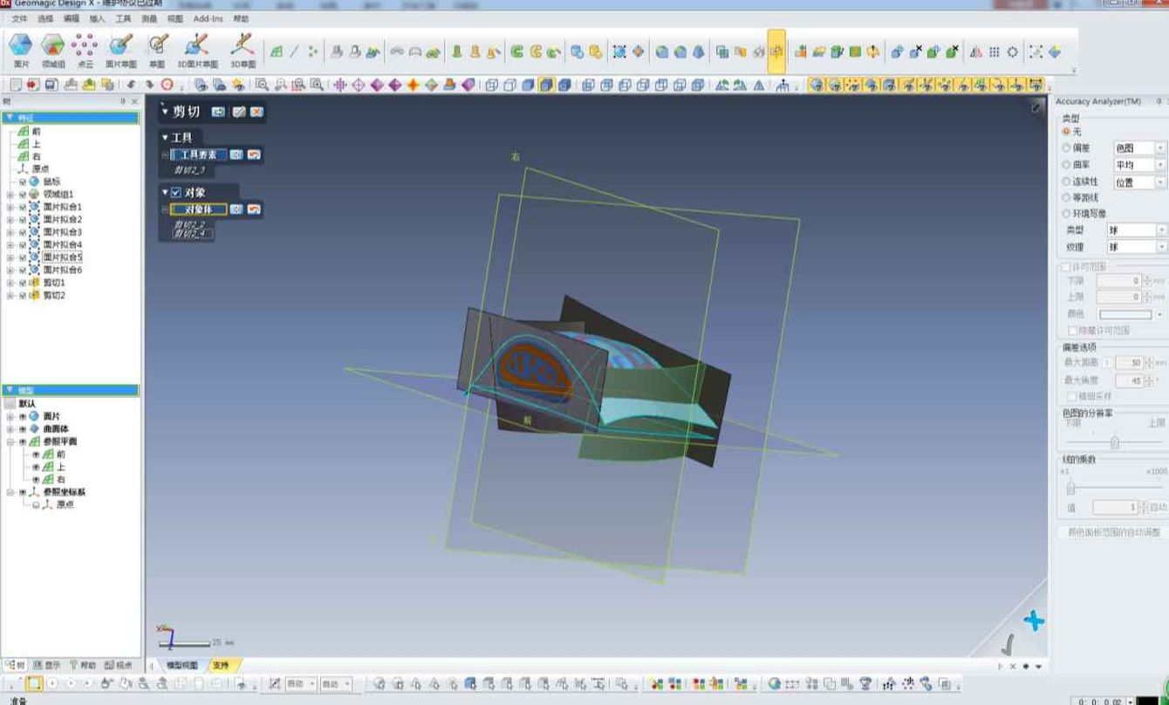Click the zoom-fit magnifier icon
The height and width of the screenshot is (705, 1169).
click(262, 85)
